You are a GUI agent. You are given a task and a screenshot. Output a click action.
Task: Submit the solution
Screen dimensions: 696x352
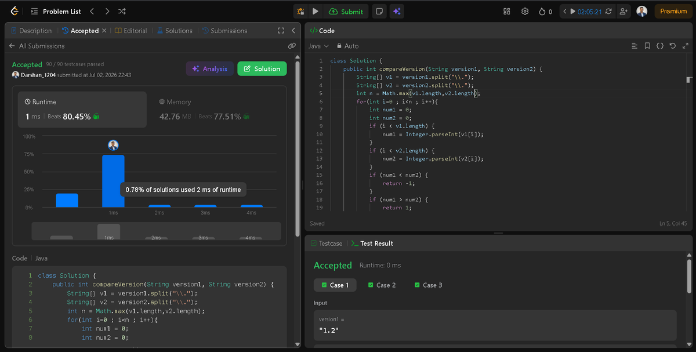[346, 12]
